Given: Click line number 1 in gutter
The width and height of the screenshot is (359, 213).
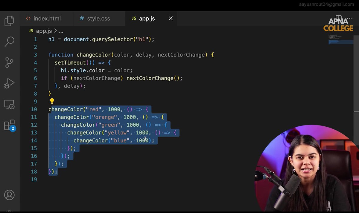Looking at the screenshot, I should (x=35, y=39).
